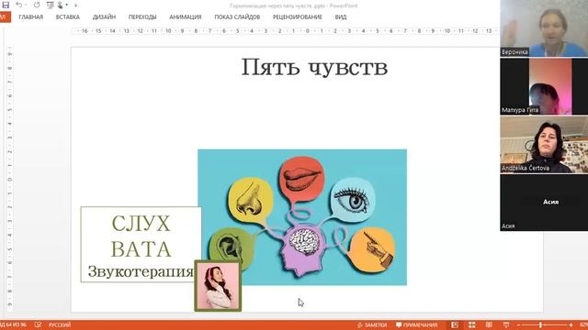Switch to ПОКАЗ СЛАЙДОВ tab

[x=237, y=17]
